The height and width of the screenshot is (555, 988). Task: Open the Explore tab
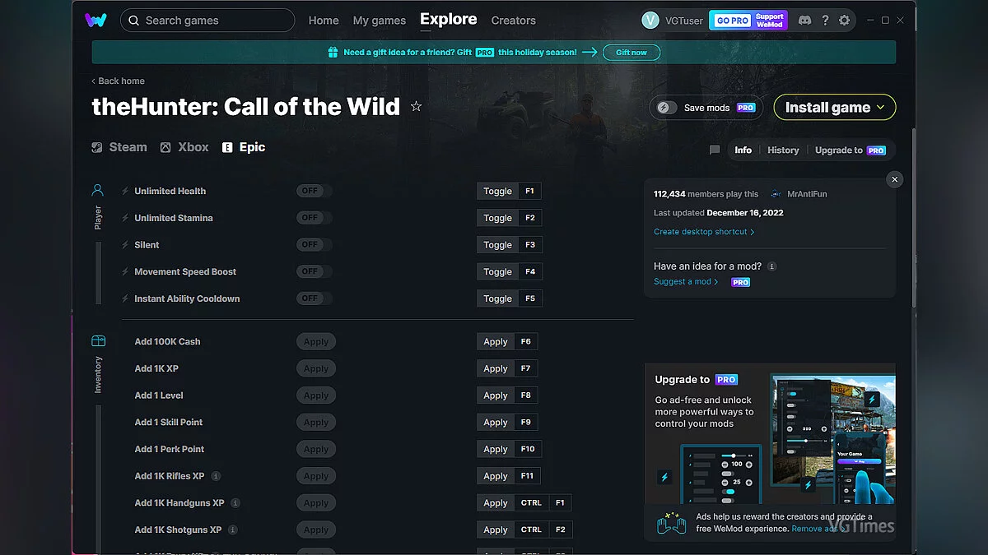(448, 19)
